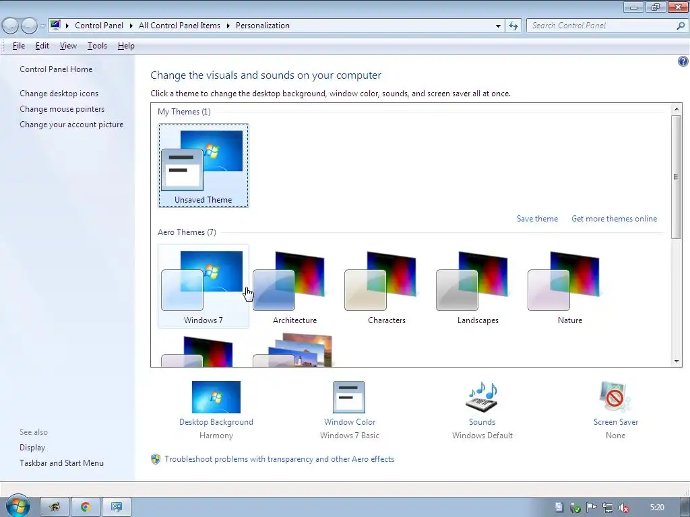This screenshot has height=517, width=690.
Task: Open address bar history dropdown arrow
Action: (x=498, y=26)
